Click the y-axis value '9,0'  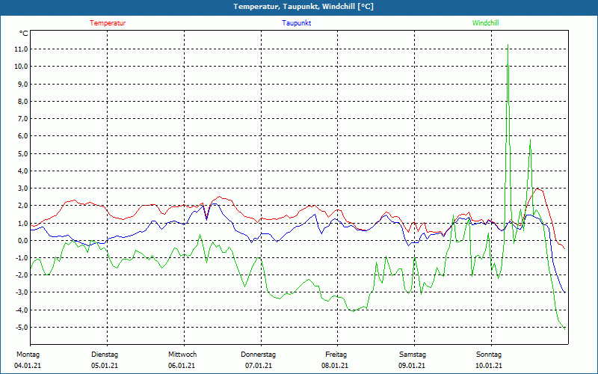[x=22, y=84]
